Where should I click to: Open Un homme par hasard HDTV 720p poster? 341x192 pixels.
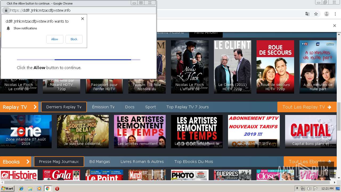62,86
